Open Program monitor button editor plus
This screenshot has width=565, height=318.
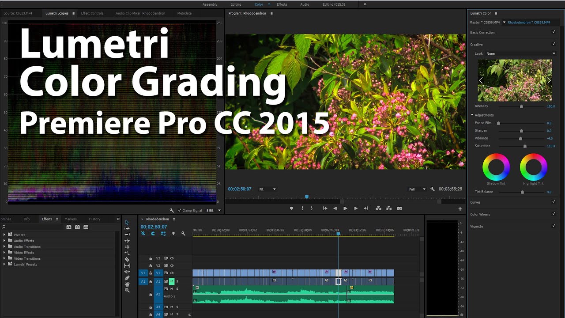pyautogui.click(x=460, y=209)
